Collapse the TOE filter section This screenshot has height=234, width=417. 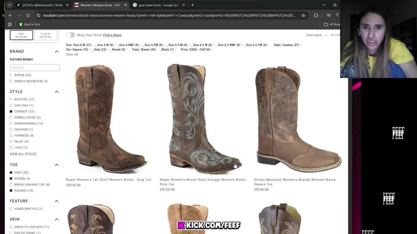(x=57, y=165)
